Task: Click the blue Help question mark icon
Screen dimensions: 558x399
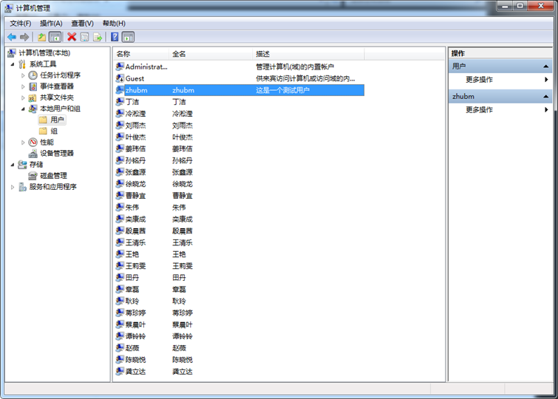Action: coord(115,37)
